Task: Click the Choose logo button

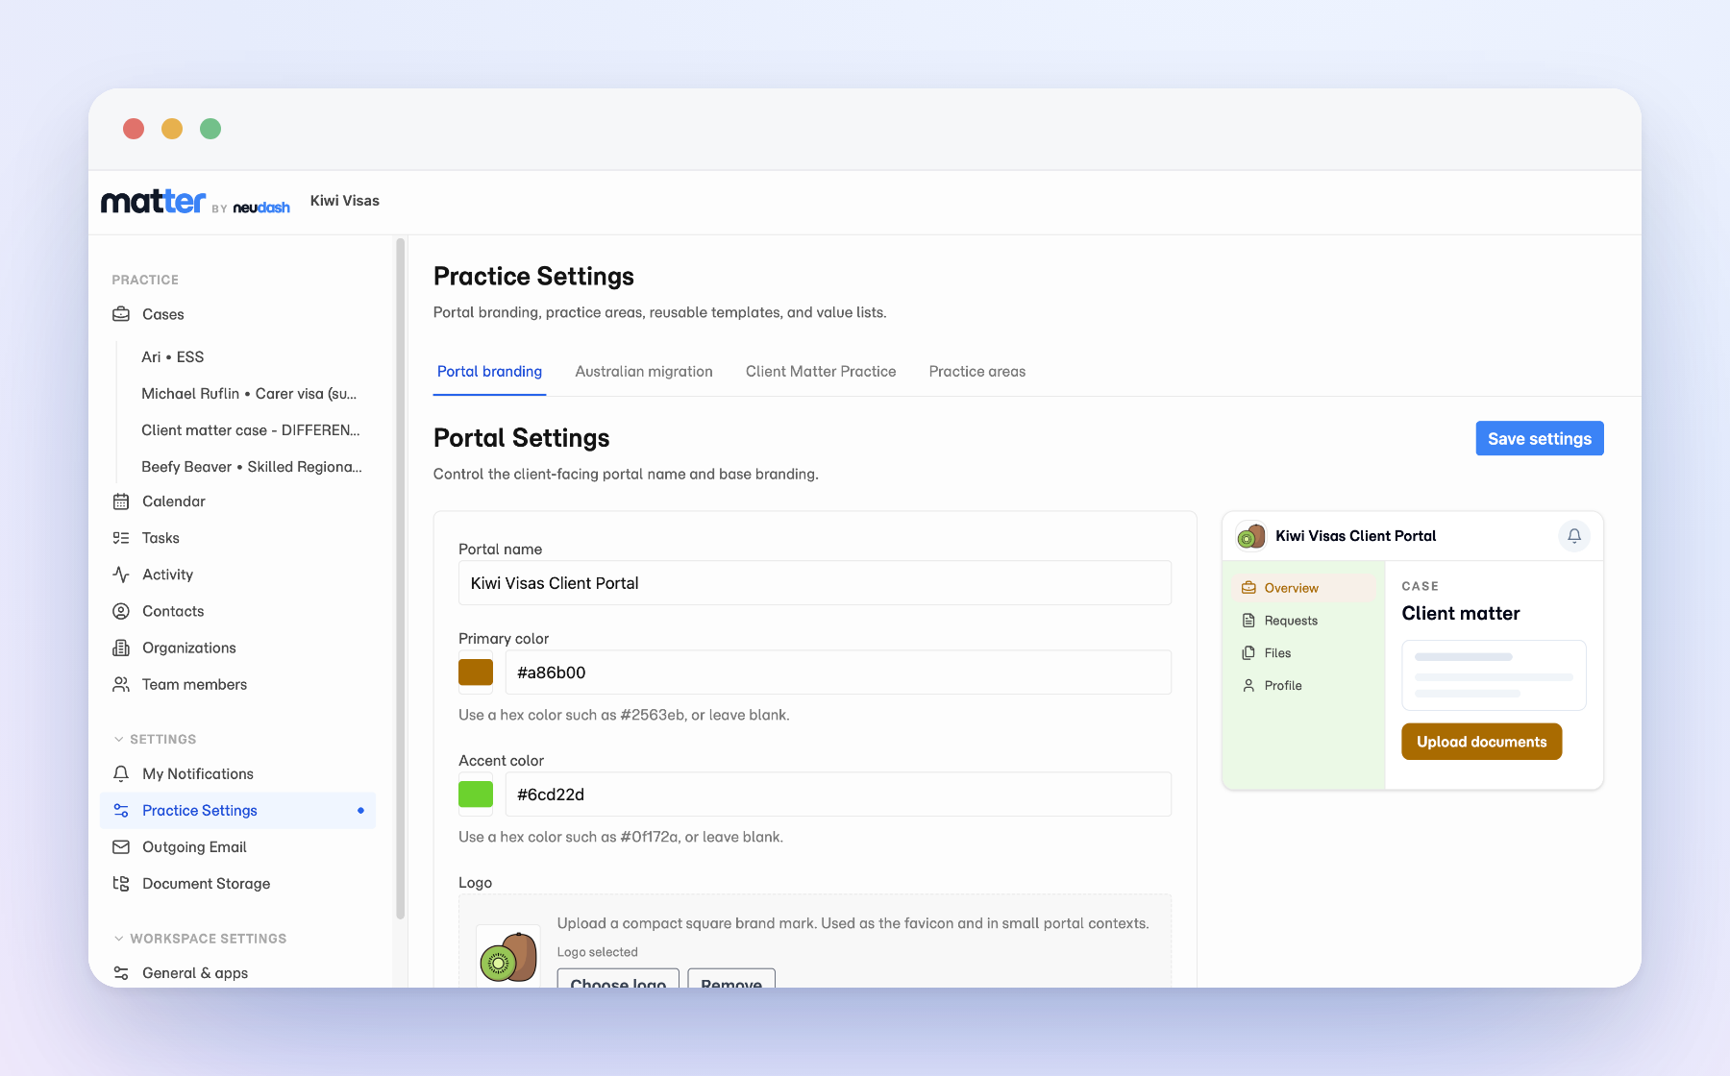Action: click(618, 979)
